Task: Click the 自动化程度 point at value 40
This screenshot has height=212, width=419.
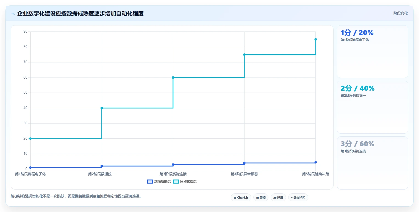Action: coord(102,108)
